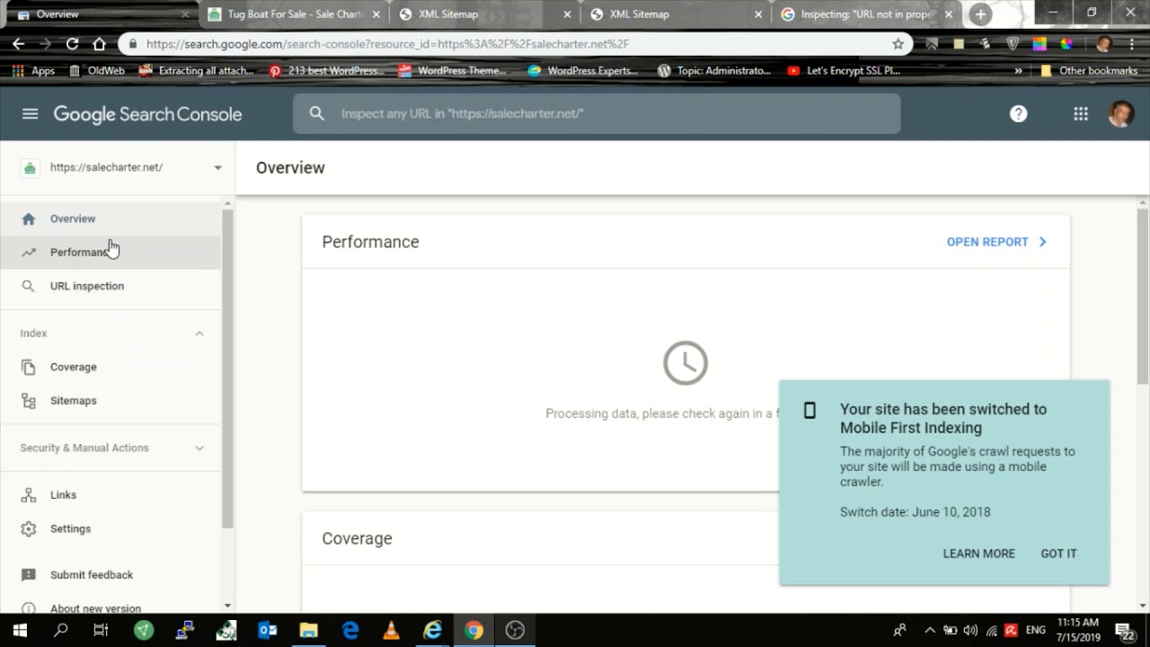This screenshot has height=647, width=1150.
Task: Open the Windows Start menu
Action: [x=20, y=631]
